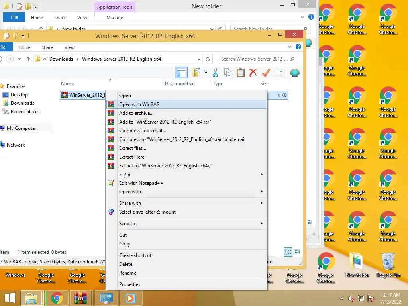Image resolution: width=408 pixels, height=306 pixels.
Task: Toggle the navigation pane toolbar button
Action: [x=181, y=73]
